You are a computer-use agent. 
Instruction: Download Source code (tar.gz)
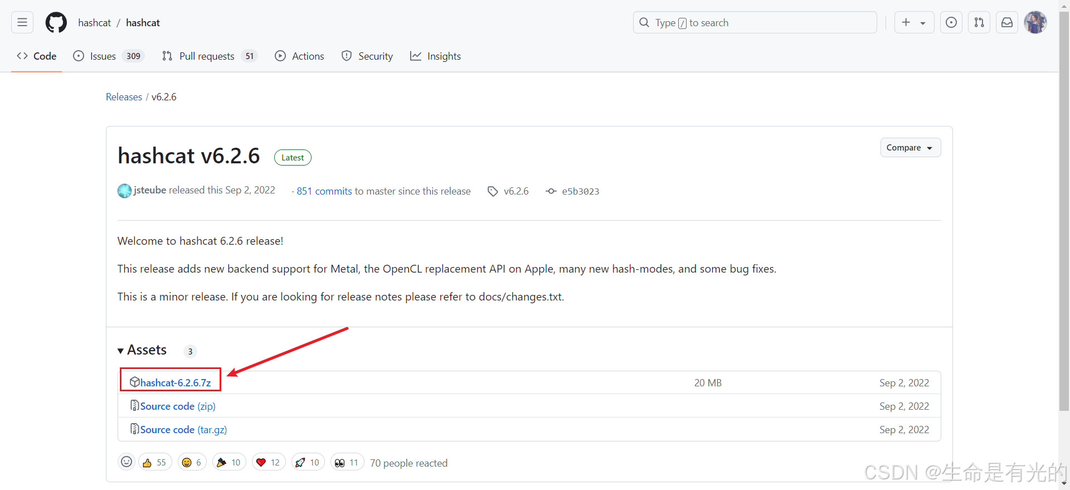pos(183,430)
